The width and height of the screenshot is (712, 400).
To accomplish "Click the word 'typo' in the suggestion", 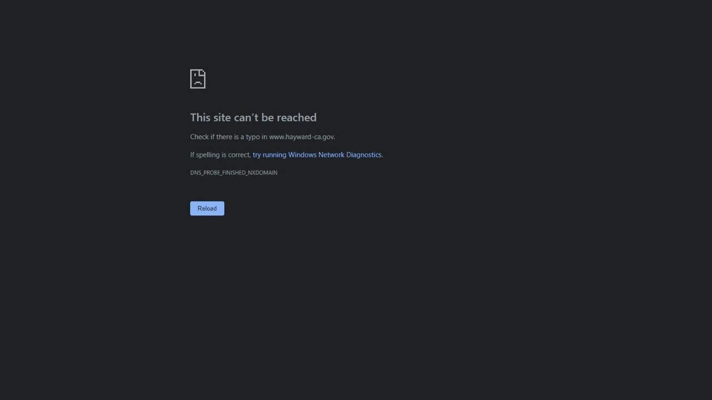I will [253, 137].
